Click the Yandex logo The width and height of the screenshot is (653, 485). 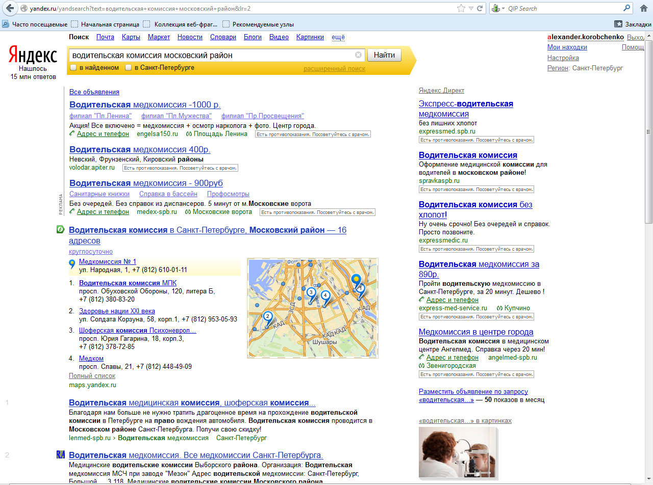[x=33, y=55]
